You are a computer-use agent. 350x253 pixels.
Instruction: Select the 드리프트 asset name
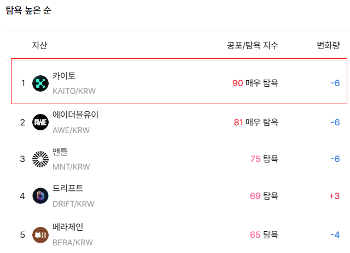[x=68, y=188]
